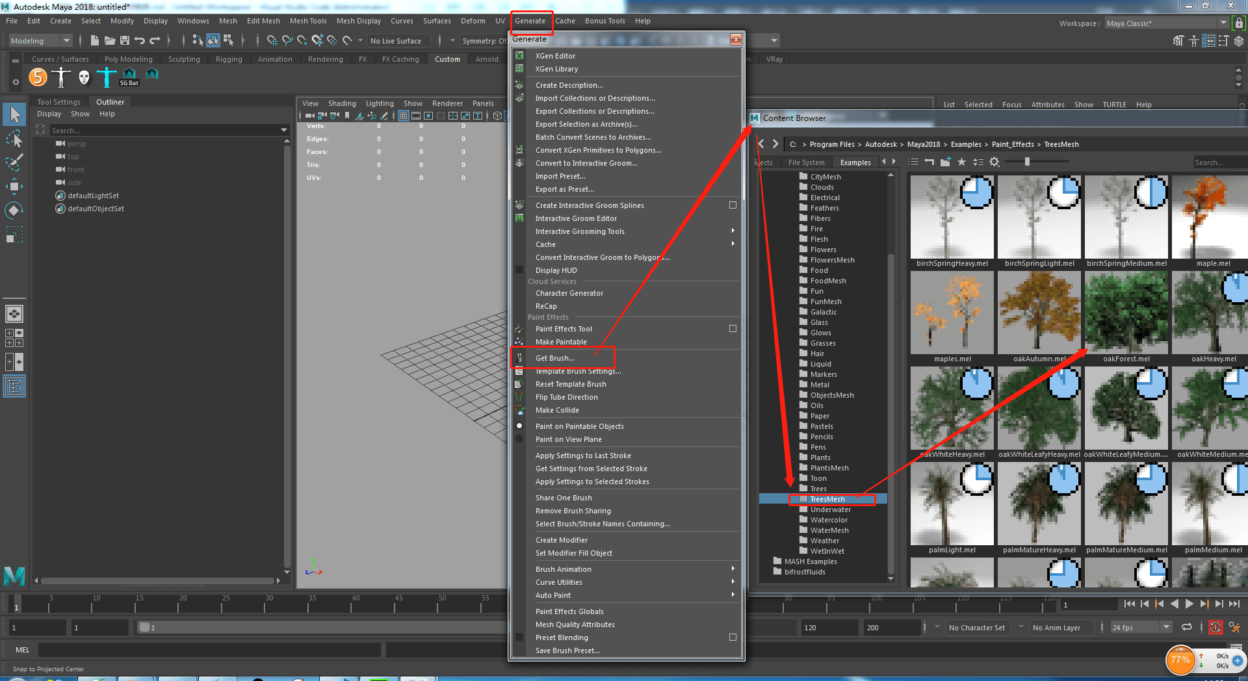
Task: Choose Paint on View Plane radio option
Action: 519,439
